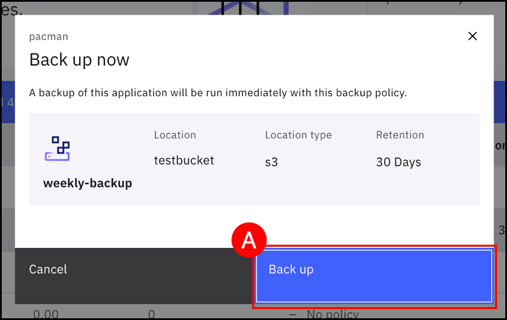Click the 0.00 value behind the dialog
Viewport: 507px width, 320px height.
point(46,315)
